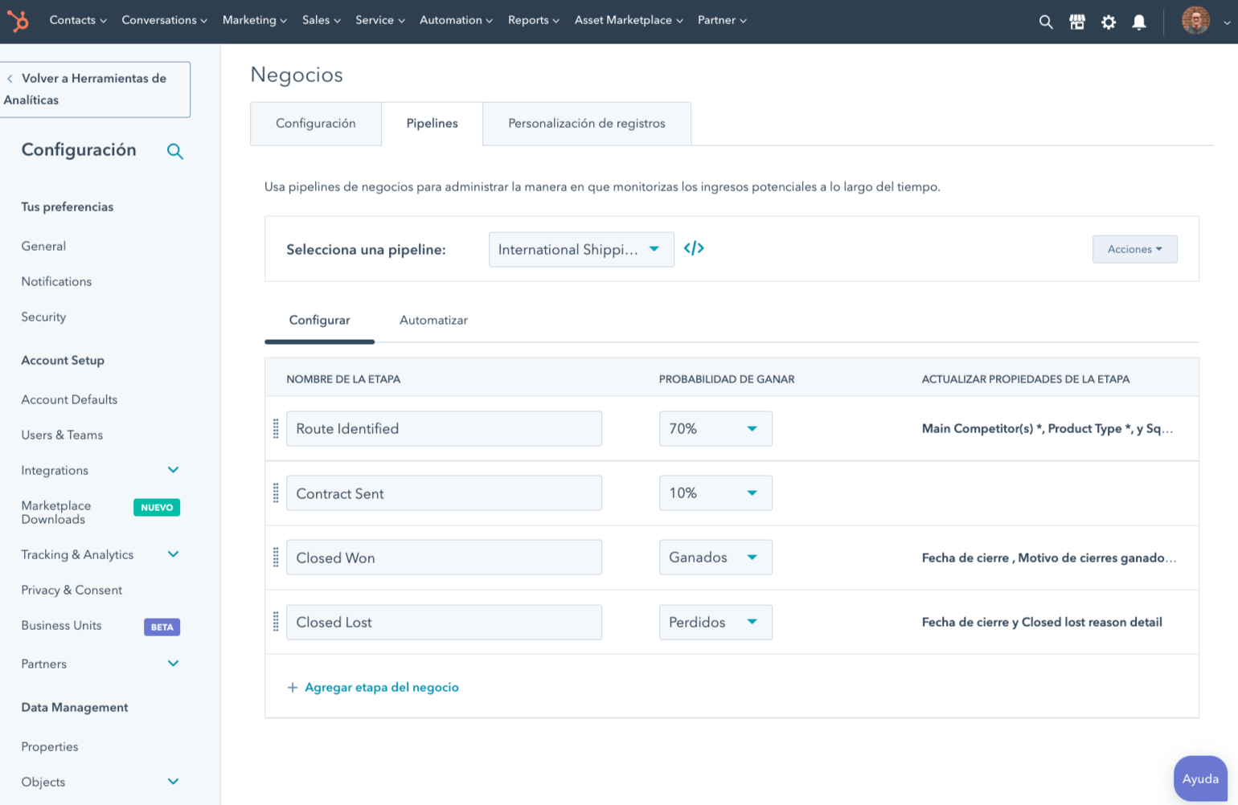
Task: Search settings using sidebar magnifier icon
Action: pyautogui.click(x=174, y=151)
